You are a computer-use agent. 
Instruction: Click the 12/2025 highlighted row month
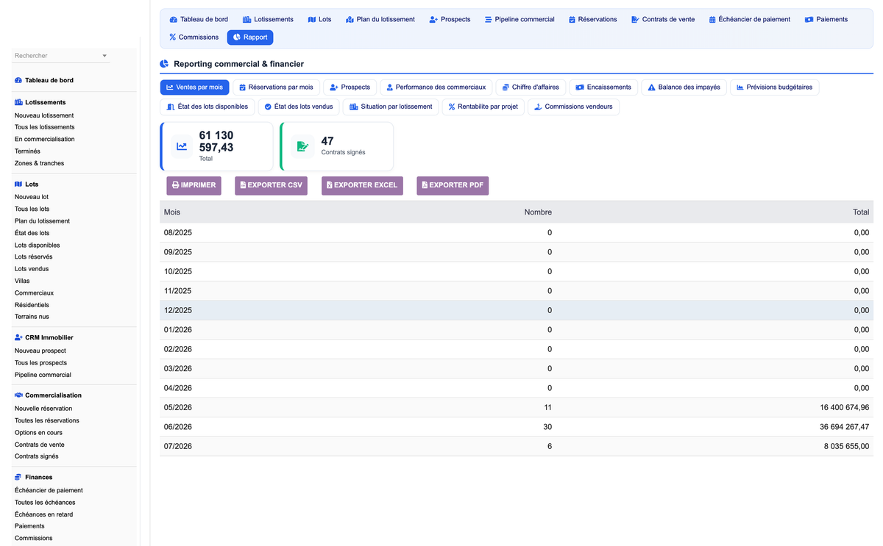point(178,310)
